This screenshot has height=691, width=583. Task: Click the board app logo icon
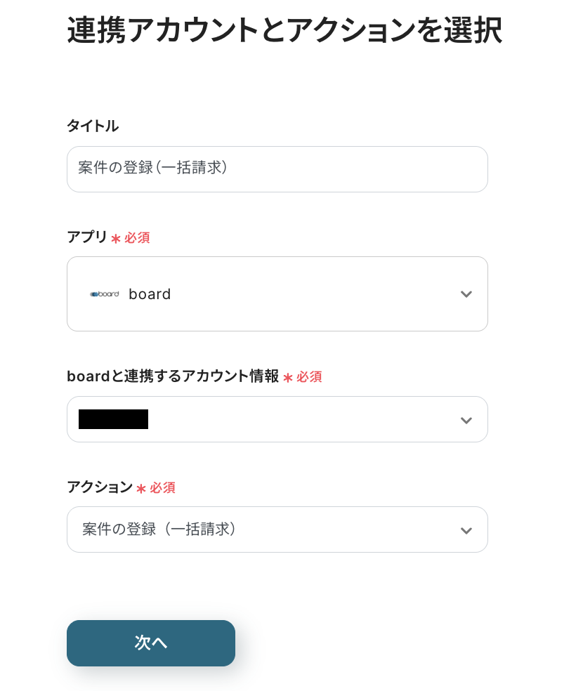[x=104, y=294]
